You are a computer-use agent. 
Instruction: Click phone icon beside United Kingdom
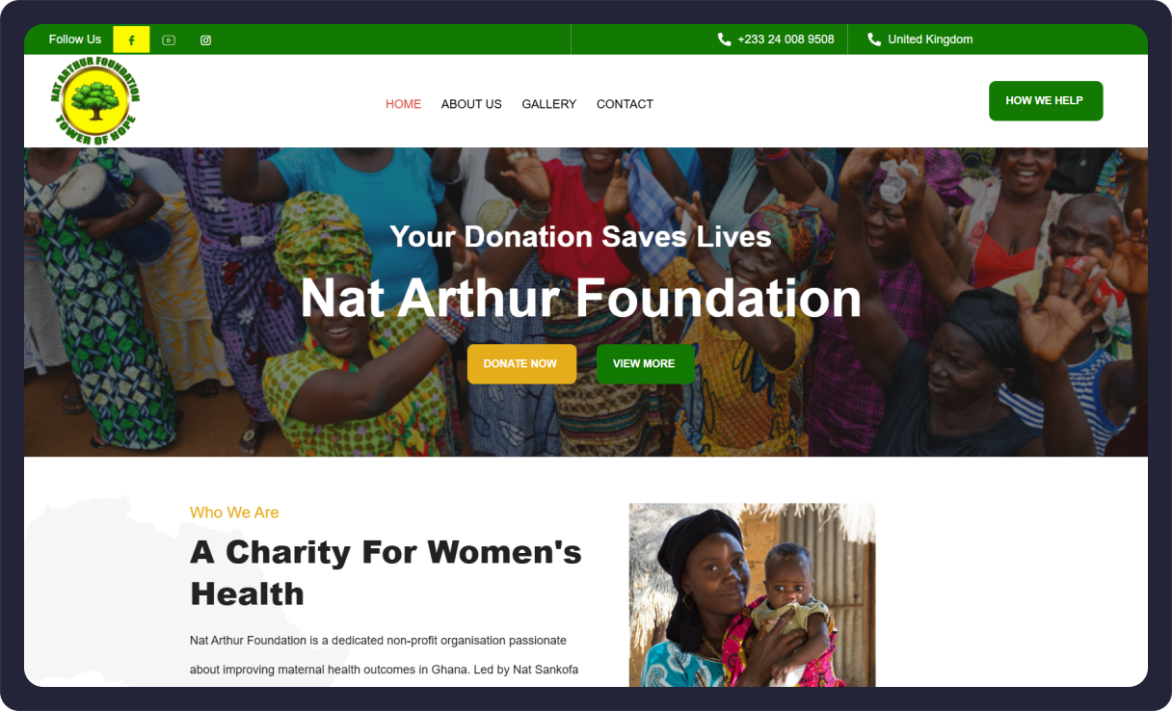click(874, 39)
